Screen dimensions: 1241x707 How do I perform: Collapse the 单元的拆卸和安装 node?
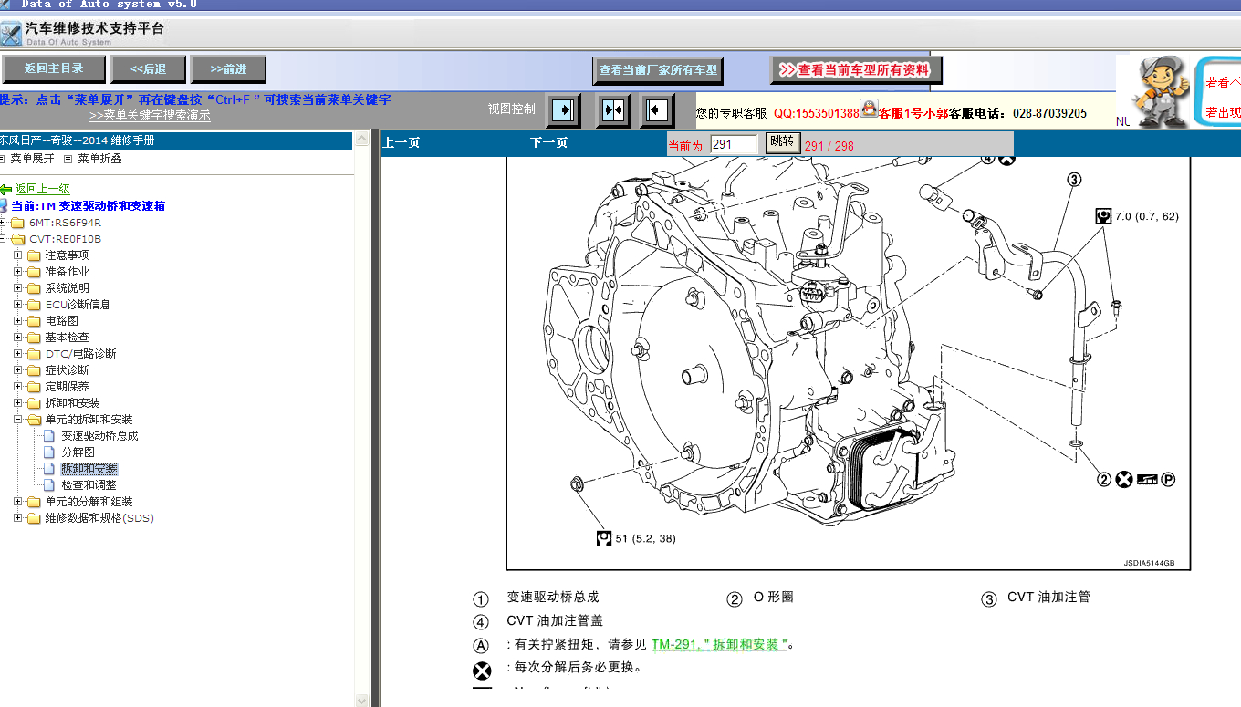tap(18, 420)
